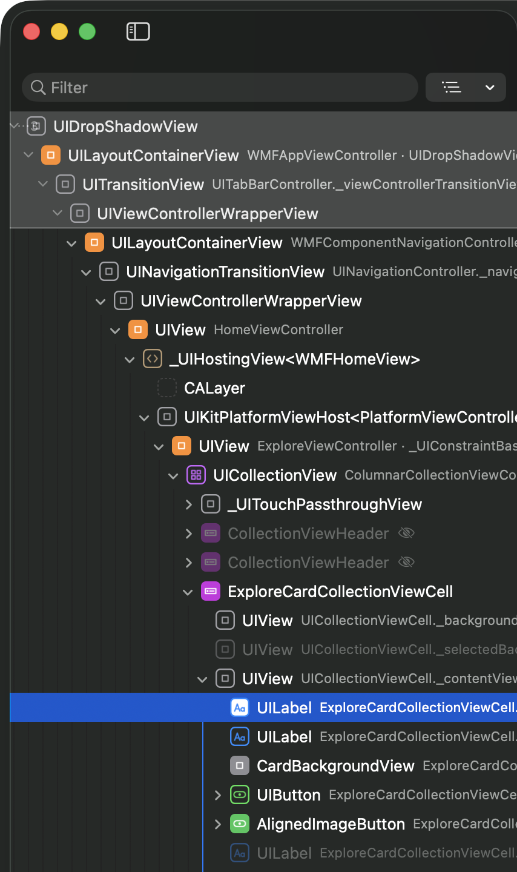
Task: Expand the second CollectionViewHeader row
Action: (x=188, y=562)
